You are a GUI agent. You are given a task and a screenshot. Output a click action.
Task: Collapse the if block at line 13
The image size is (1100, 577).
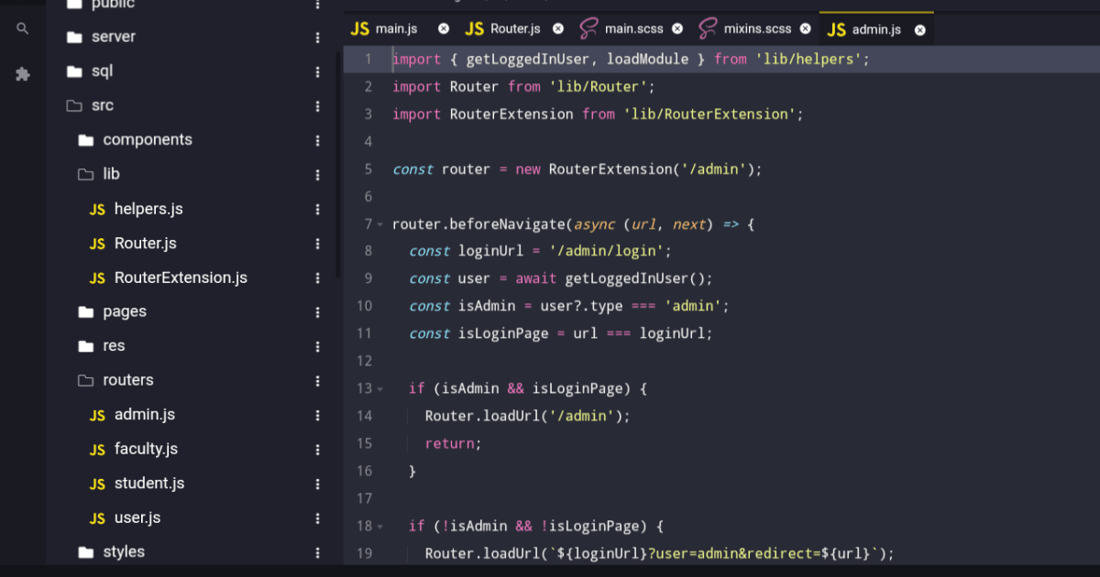point(379,388)
